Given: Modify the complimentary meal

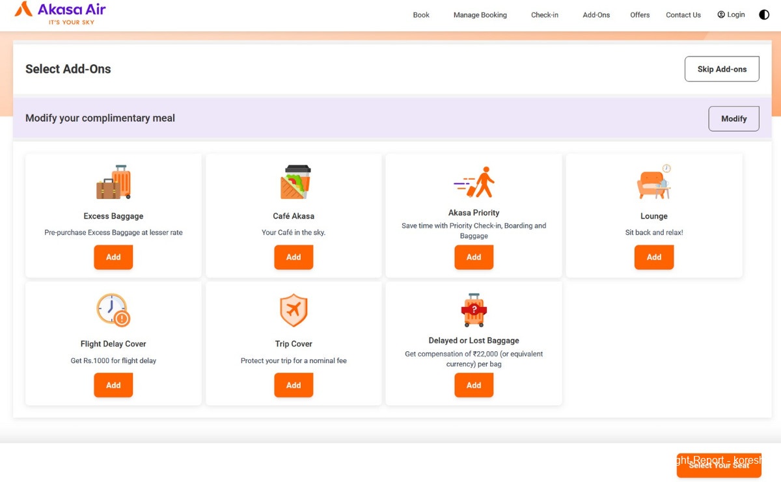Looking at the screenshot, I should tap(733, 118).
